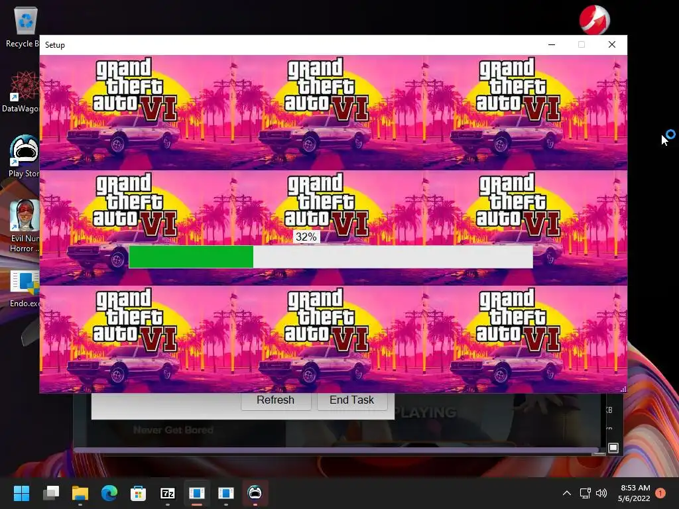Click the Setup window resize grip corner

(x=623, y=389)
